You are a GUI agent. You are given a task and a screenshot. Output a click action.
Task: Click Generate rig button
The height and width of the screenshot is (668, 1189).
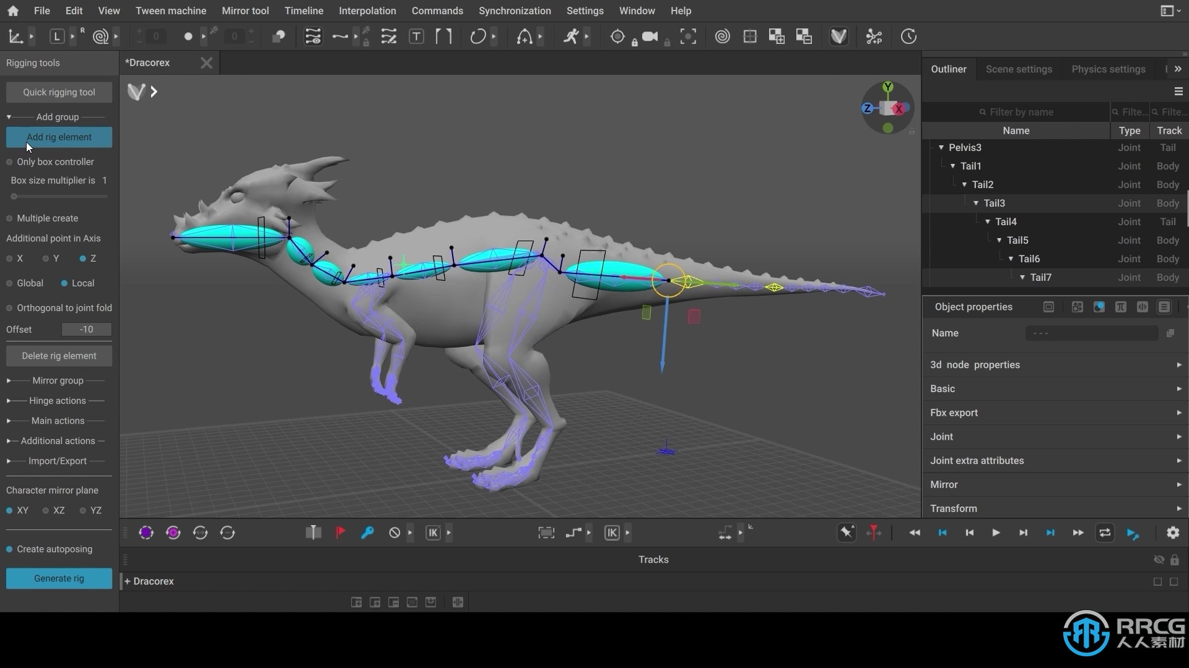point(59,578)
